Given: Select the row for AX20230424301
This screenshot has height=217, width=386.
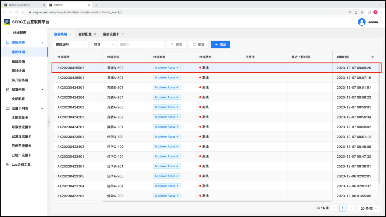Looking at the screenshot, I should 71,88.
